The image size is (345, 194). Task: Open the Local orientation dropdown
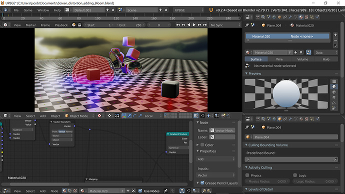pyautogui.click(x=153, y=115)
